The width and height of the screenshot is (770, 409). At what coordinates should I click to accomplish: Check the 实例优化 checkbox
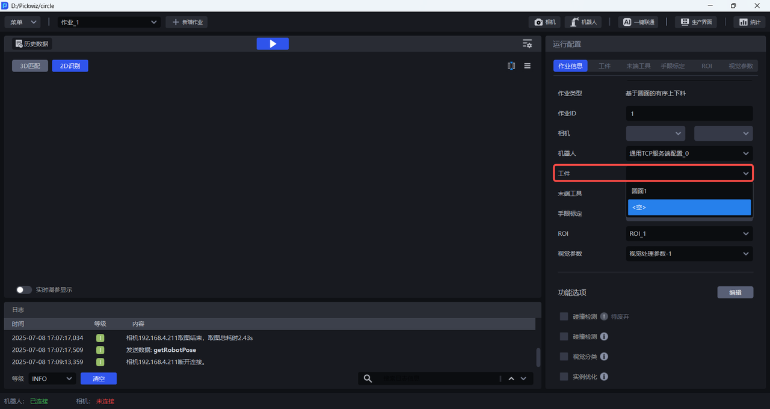(x=564, y=377)
